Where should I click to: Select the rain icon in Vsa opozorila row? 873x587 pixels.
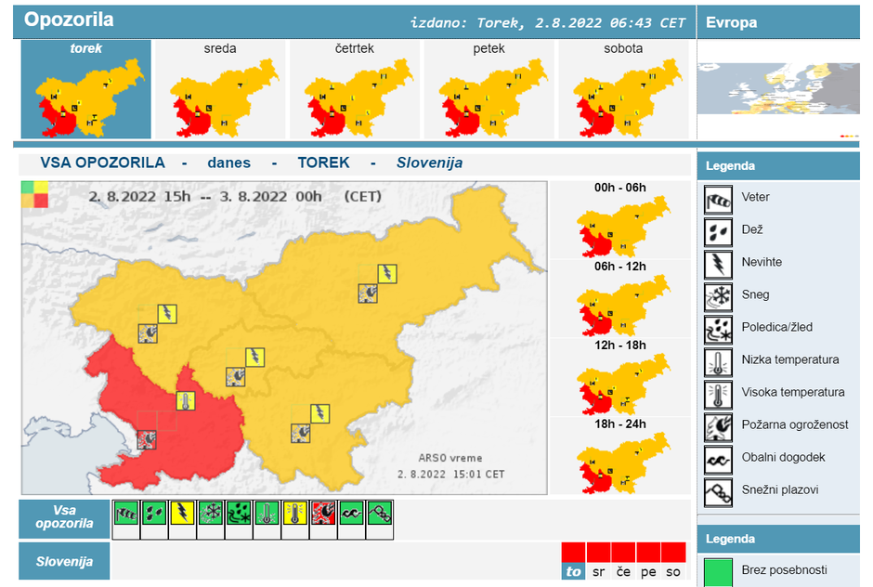point(154,515)
